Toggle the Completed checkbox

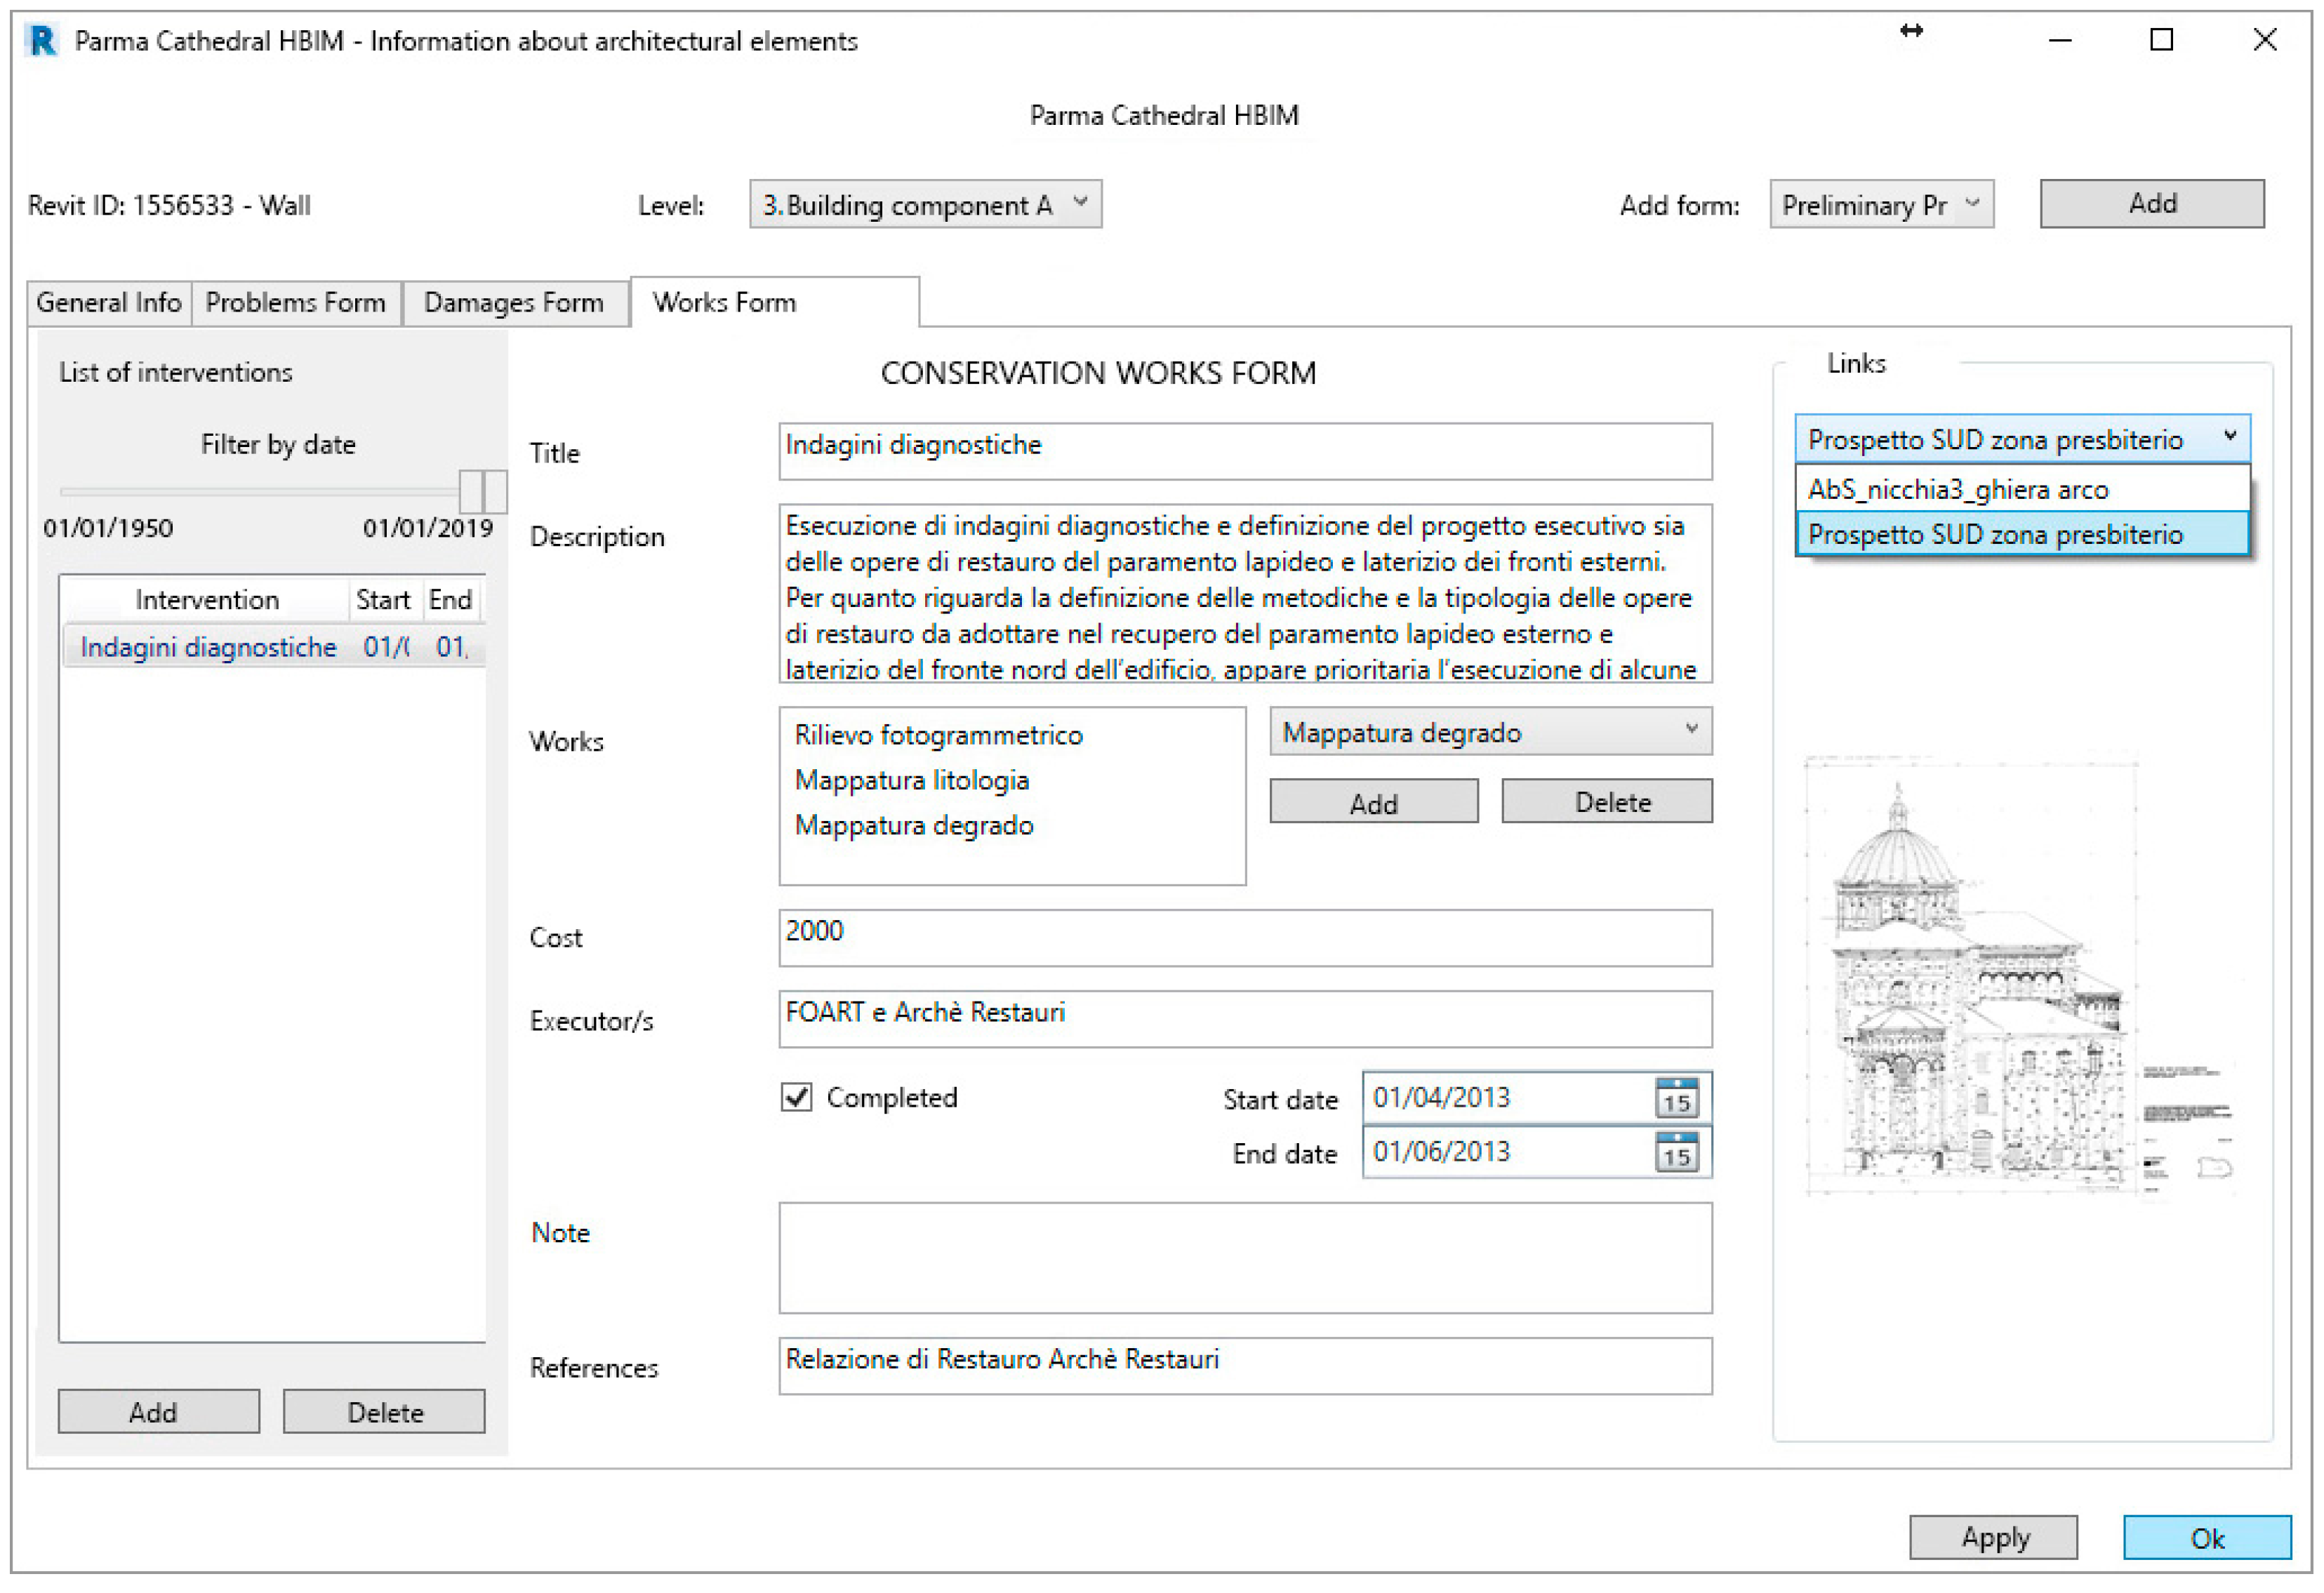(796, 1097)
